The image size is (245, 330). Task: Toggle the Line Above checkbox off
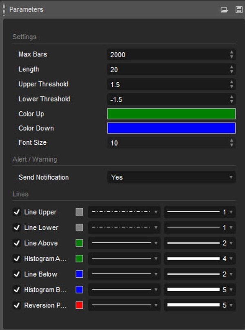17,243
